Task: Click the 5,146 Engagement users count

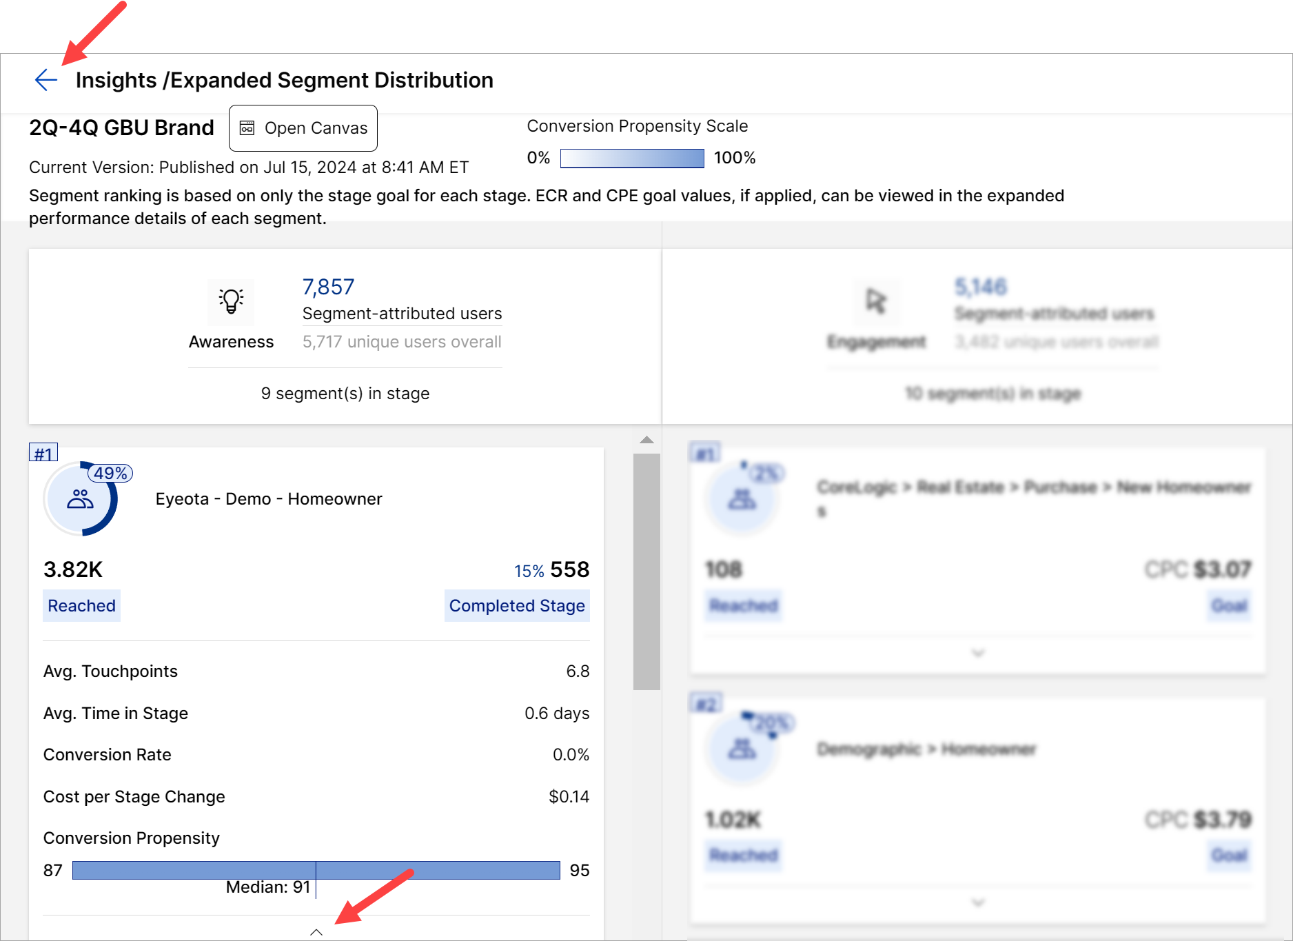Action: 980,287
